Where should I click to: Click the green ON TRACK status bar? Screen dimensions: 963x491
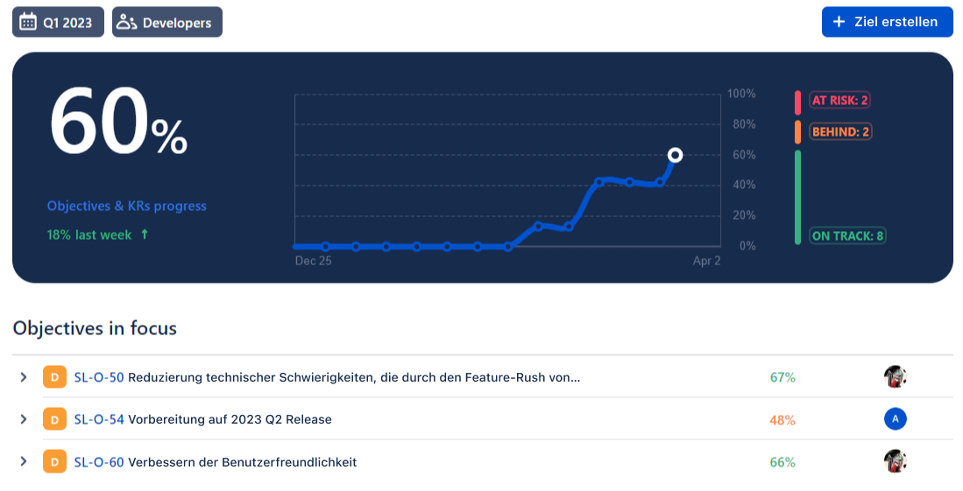(x=797, y=197)
